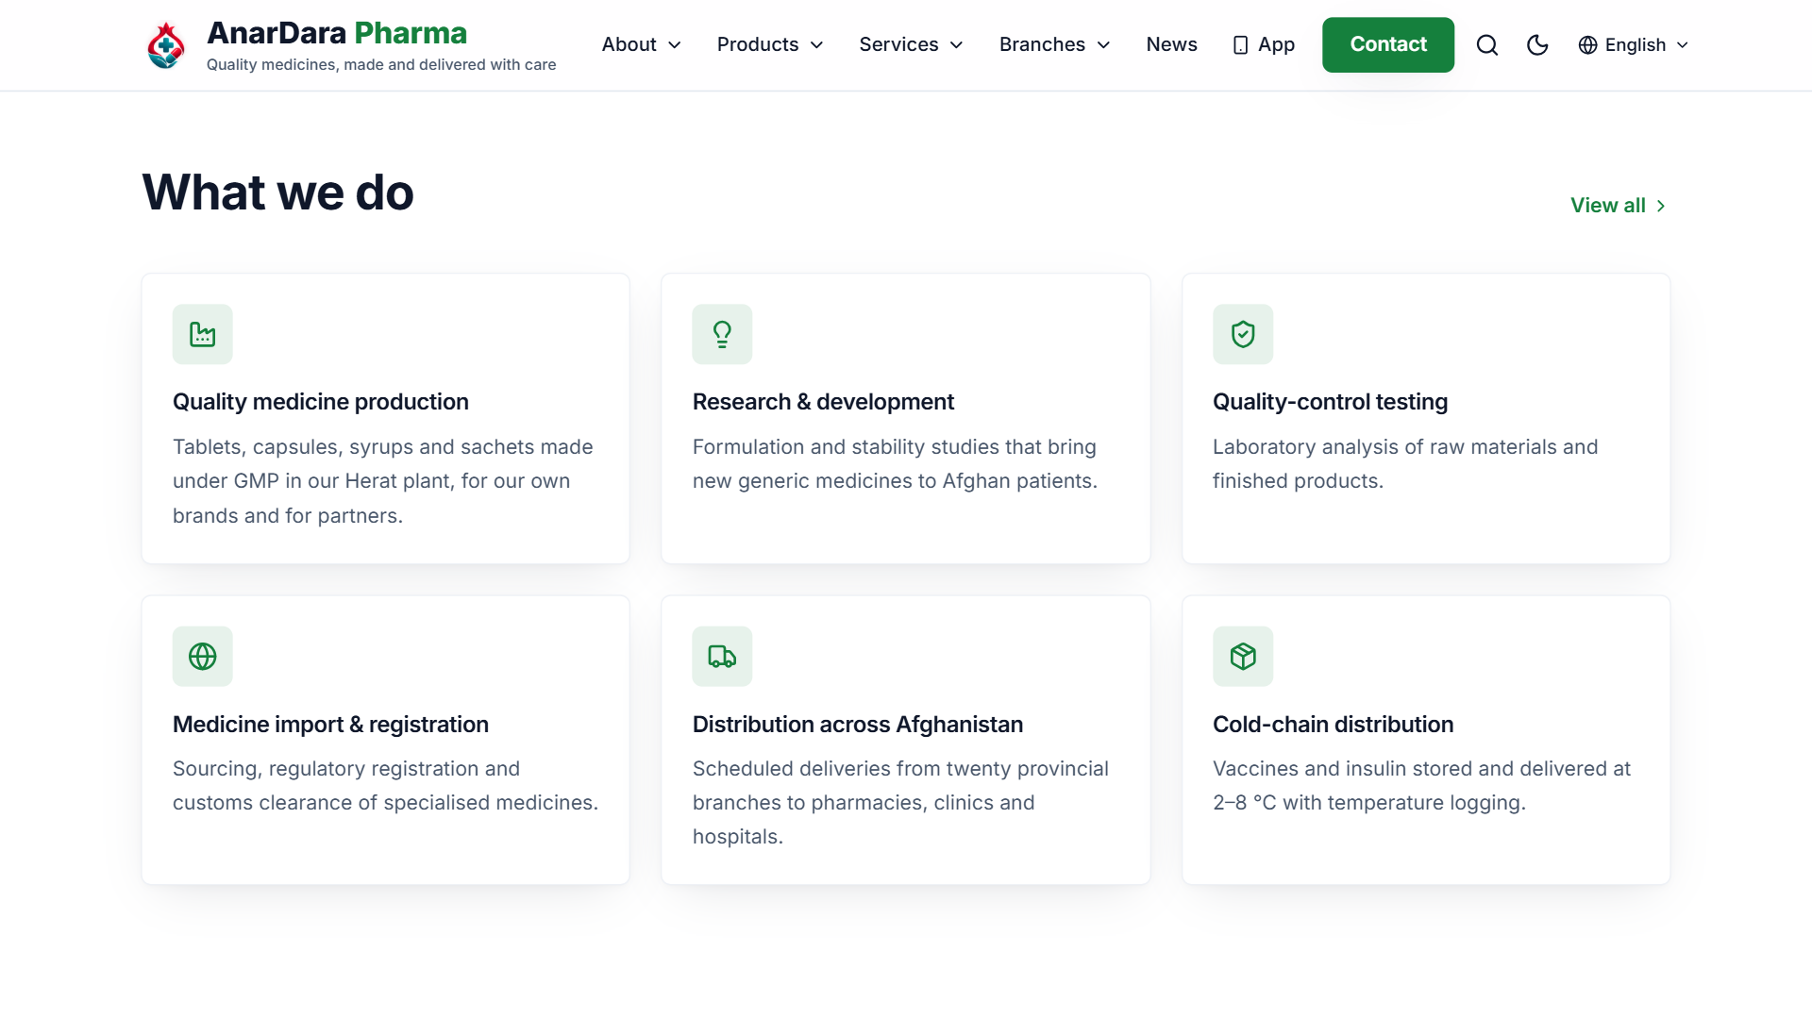Click text 'Laboratory analysis of raw materials and'
This screenshot has height=1019, width=1812.
pyautogui.click(x=1405, y=447)
